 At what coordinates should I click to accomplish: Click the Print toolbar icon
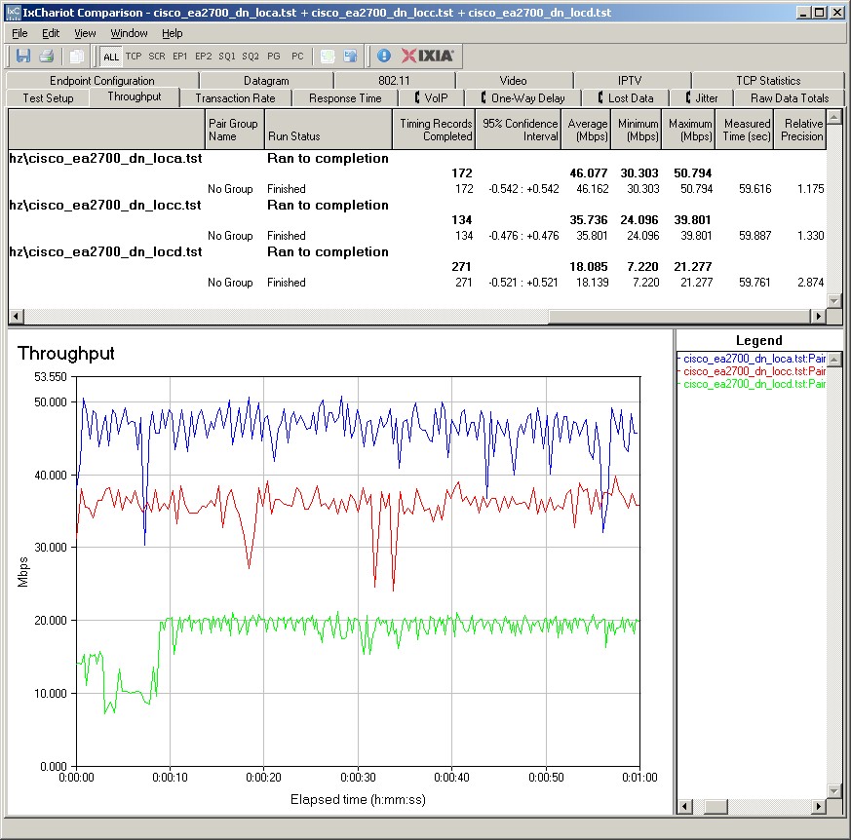click(x=47, y=56)
